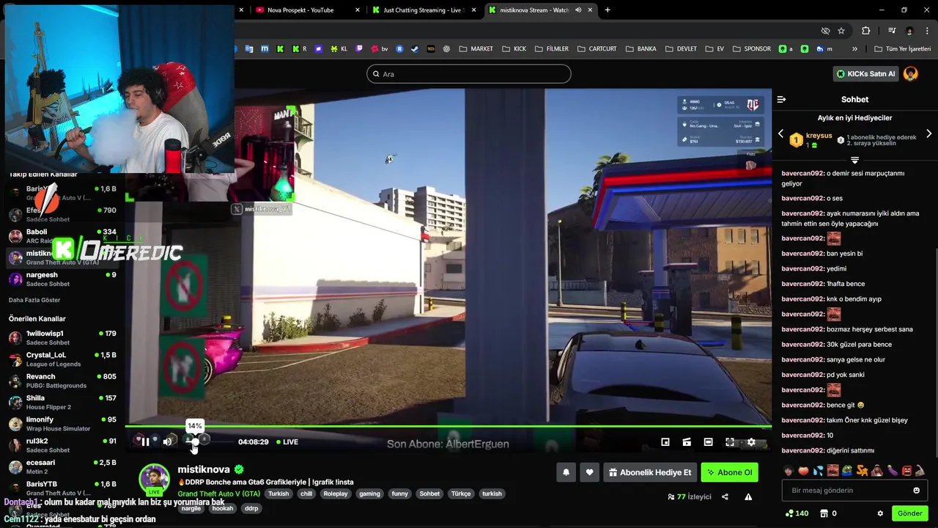Enter fullscreen with the player icon
This screenshot has height=528, width=938.
pos(730,442)
